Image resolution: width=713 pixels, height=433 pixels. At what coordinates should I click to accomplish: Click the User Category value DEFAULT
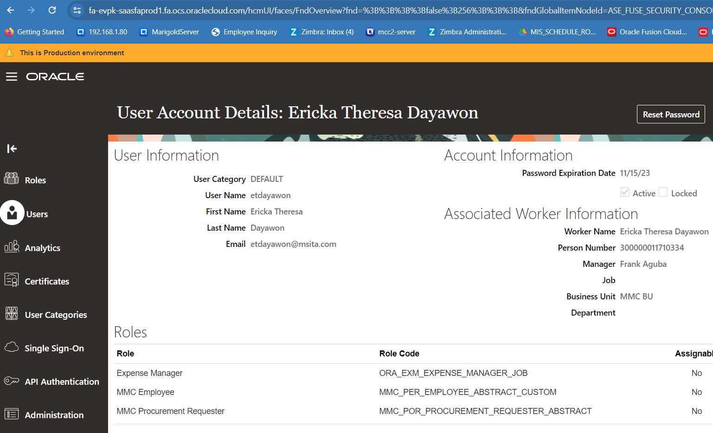pos(267,179)
